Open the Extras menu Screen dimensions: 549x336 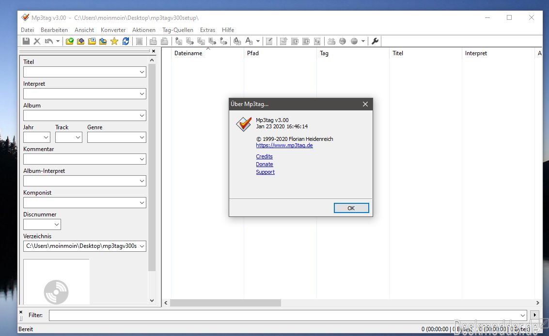[x=207, y=30]
